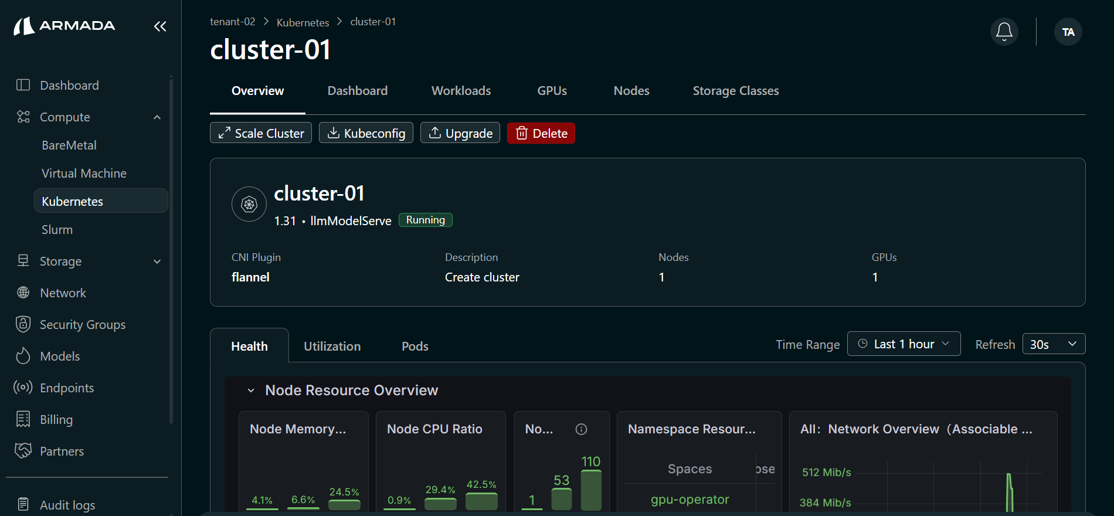Select the Pods sub-tab
1114x516 pixels.
[x=415, y=346]
